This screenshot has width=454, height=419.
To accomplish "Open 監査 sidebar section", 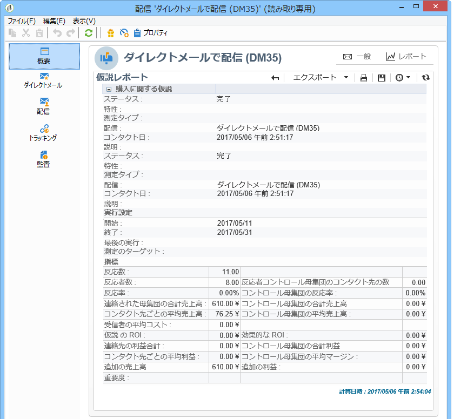I will point(43,159).
